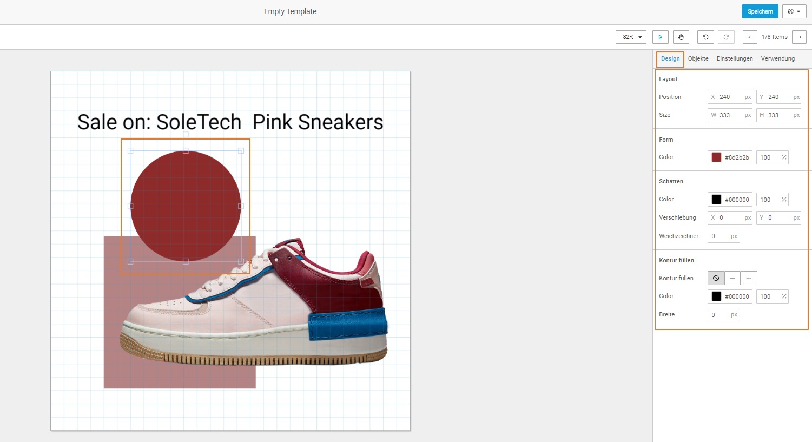The width and height of the screenshot is (812, 442).
Task: Edit the Weichzeichner blur field
Action: (x=723, y=236)
